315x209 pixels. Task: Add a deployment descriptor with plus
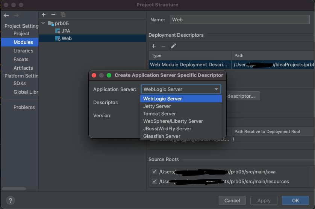154,46
